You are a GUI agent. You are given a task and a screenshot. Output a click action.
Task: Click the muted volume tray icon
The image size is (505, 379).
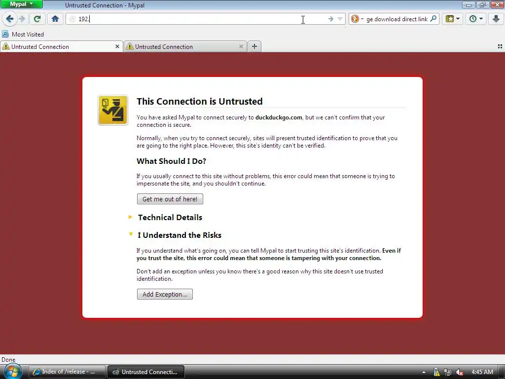tap(460, 372)
